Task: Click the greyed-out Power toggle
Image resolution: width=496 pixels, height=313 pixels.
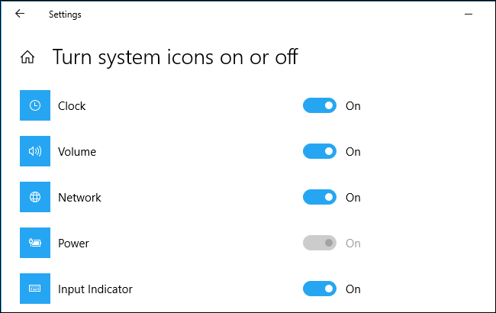Action: pos(320,244)
